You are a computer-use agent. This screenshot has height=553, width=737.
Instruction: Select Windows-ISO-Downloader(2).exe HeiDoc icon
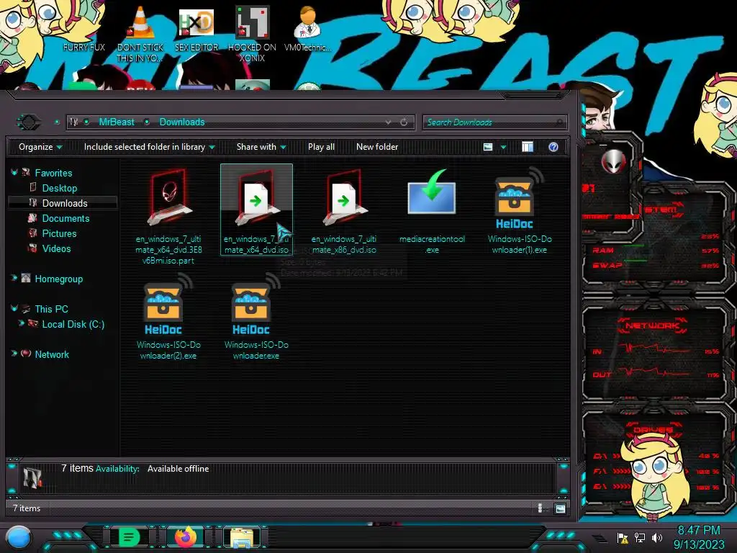point(168,305)
